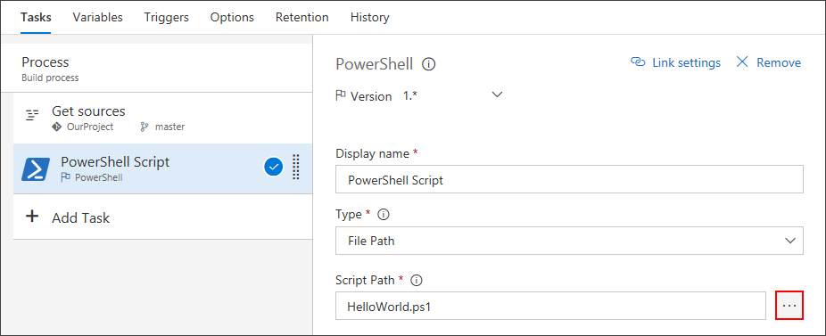Open the Version 1.* dropdown
Image resolution: width=826 pixels, height=336 pixels.
click(453, 96)
